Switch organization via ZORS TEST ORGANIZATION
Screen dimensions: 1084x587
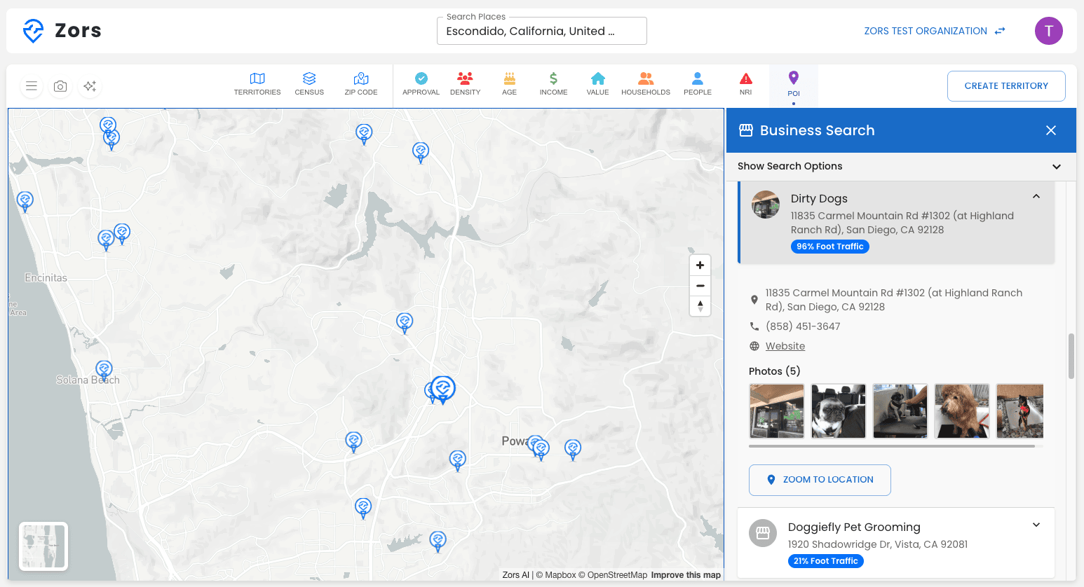click(x=925, y=31)
